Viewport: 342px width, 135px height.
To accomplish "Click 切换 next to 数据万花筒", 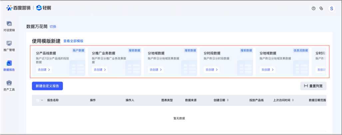I will coord(53,27).
